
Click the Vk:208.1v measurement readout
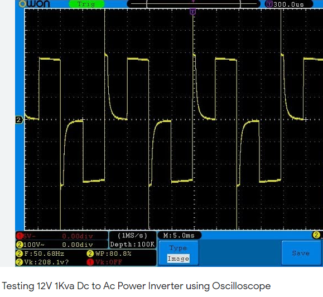[42, 262]
